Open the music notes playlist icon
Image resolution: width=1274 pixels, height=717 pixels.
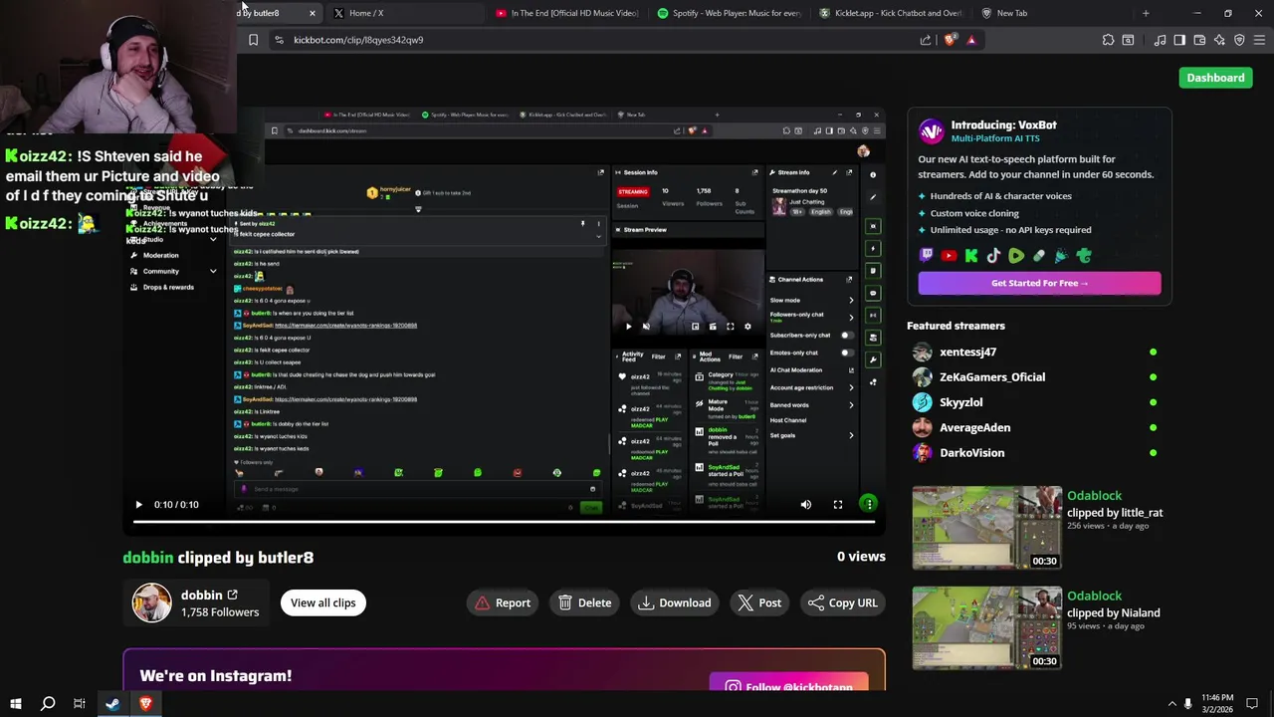(1160, 40)
